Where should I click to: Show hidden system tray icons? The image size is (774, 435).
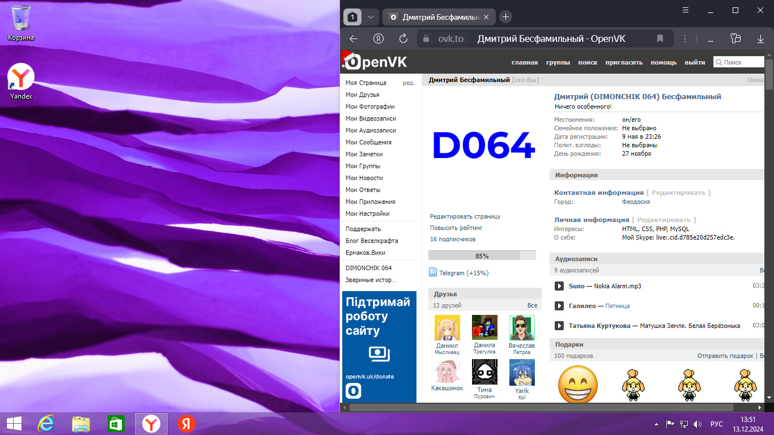(x=656, y=424)
